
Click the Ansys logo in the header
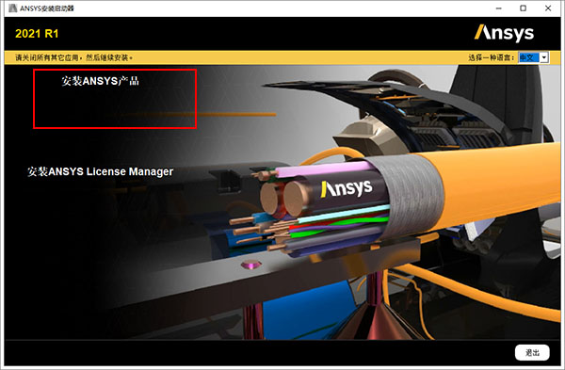click(x=504, y=33)
